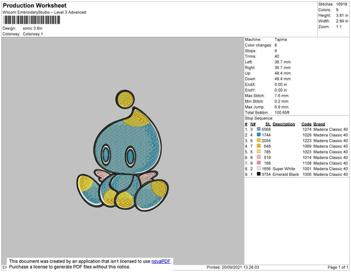This screenshot has width=351, height=272.
Task: Click the 'Colorway 1' value
Action: (x=33, y=34)
